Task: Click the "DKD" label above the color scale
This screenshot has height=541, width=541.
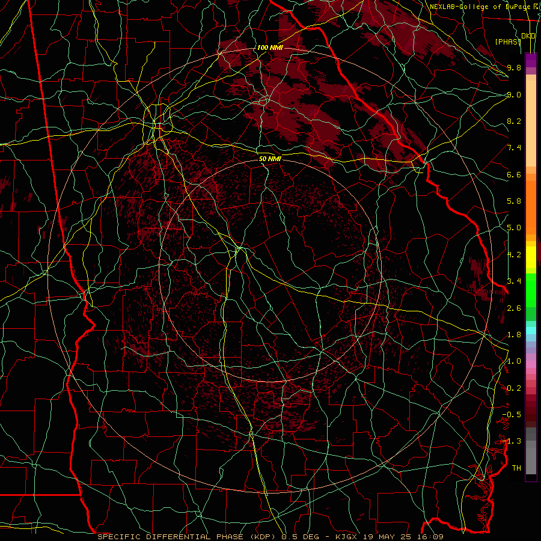Action: click(x=528, y=35)
